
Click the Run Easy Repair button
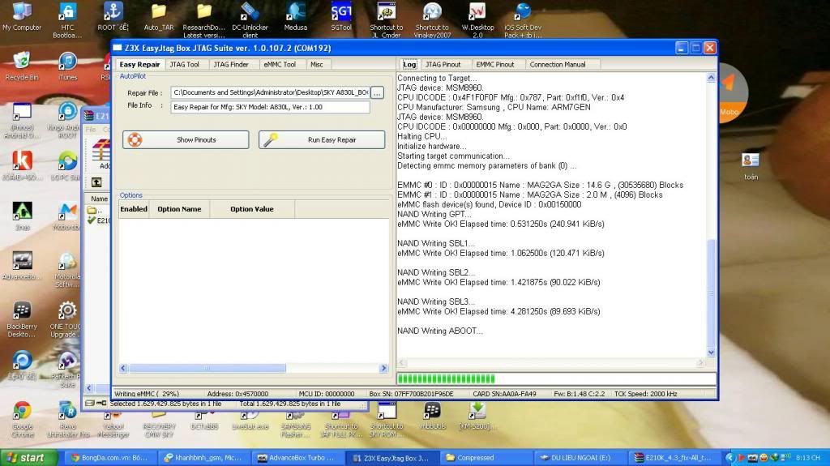[x=322, y=139]
